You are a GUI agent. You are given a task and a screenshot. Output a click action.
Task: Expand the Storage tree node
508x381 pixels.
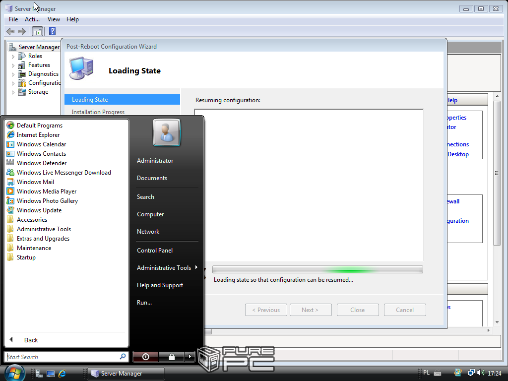point(13,92)
